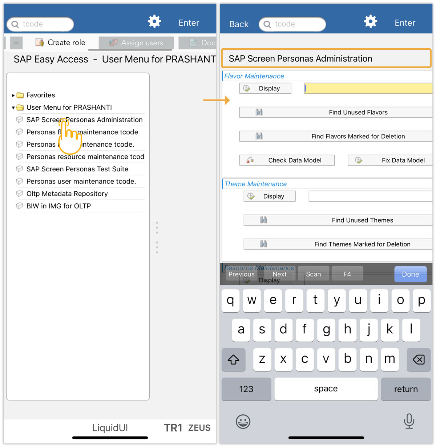
Task: Click Create role toolbar button
Action: pos(60,42)
